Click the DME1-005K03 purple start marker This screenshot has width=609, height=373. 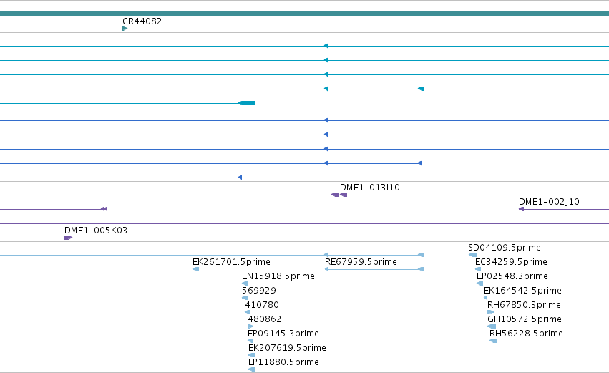tap(68, 238)
